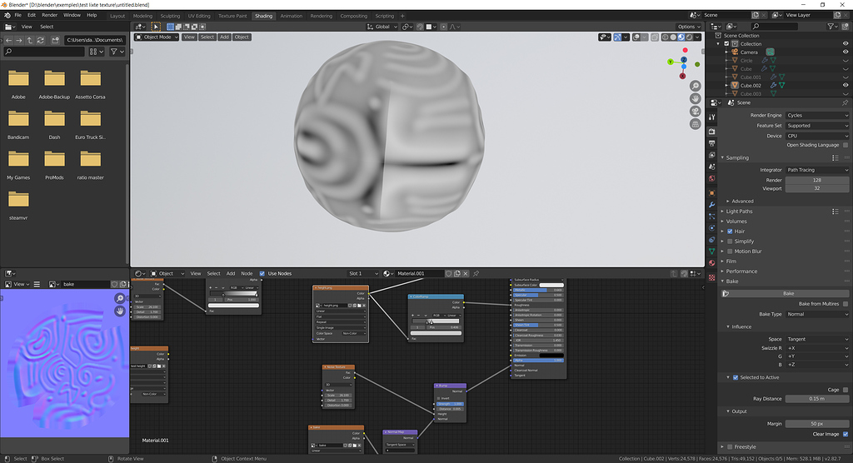Uncheck the Hair checkbox
This screenshot has width=853, height=463.
pos(730,231)
